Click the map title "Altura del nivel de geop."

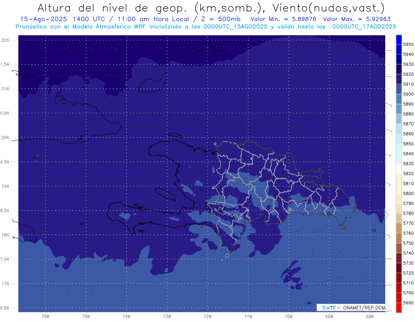coord(113,8)
